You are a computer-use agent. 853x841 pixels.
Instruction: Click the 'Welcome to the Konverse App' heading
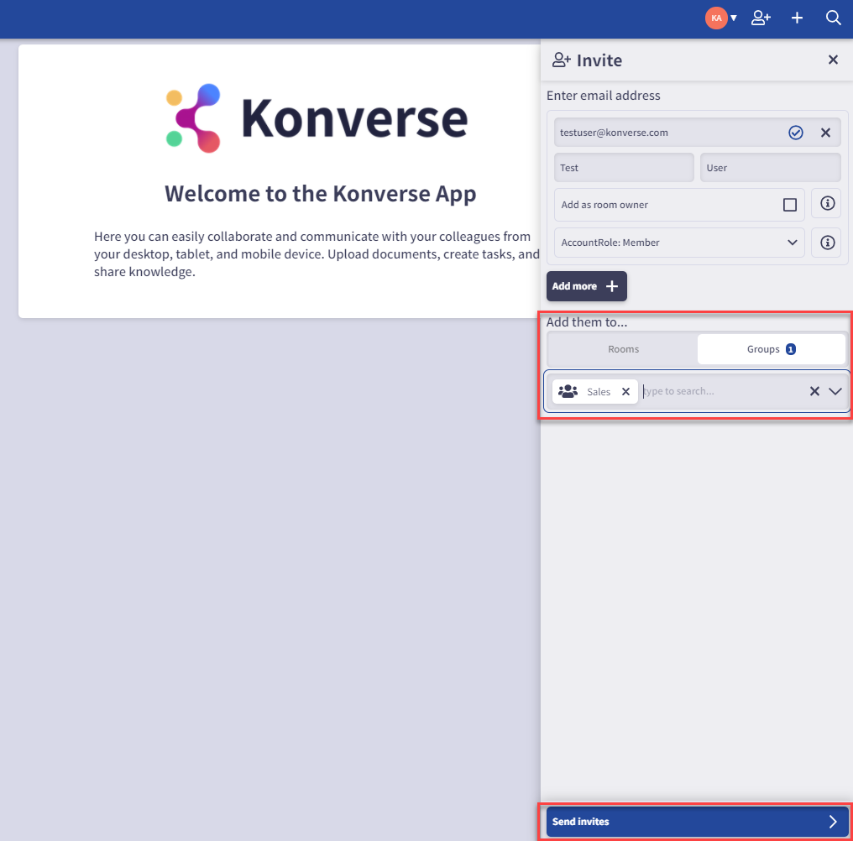coord(321,194)
